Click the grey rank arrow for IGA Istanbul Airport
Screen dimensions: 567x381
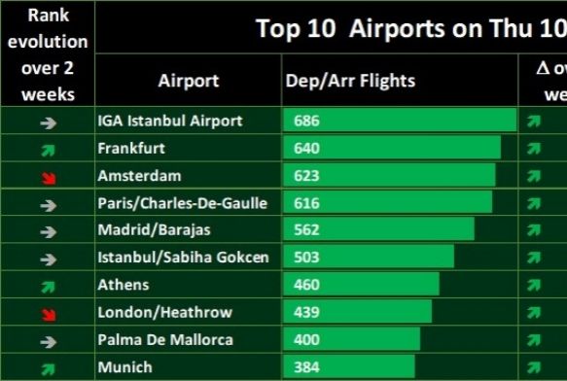(48, 123)
